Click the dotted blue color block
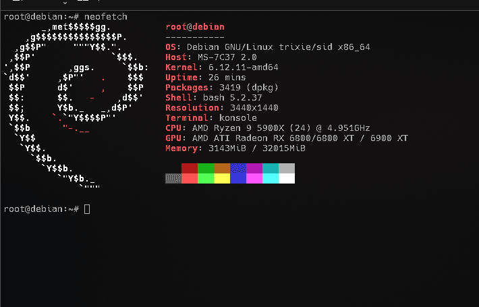This screenshot has width=479, height=307. tap(238, 168)
